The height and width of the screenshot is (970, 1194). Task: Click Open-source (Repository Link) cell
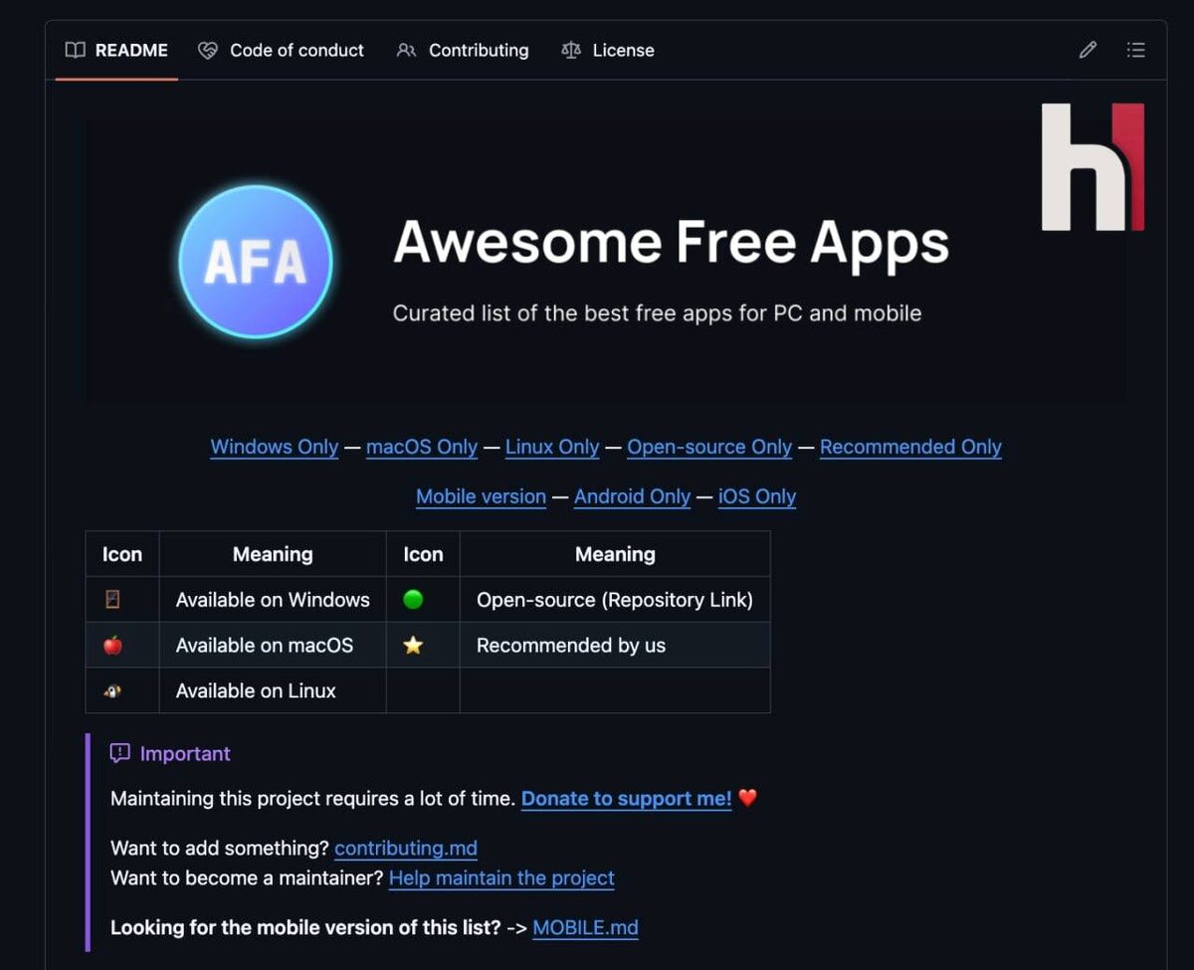click(x=615, y=600)
